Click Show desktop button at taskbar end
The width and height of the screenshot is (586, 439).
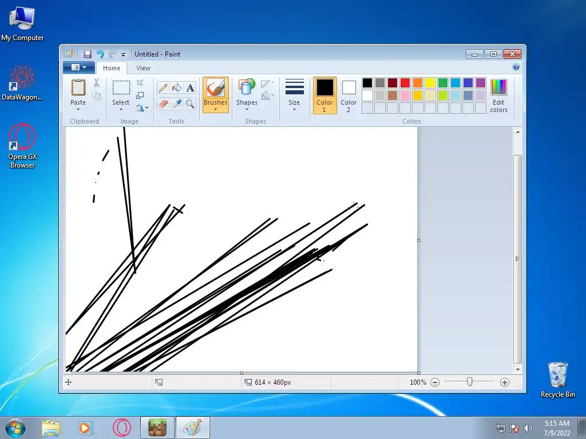pyautogui.click(x=582, y=428)
